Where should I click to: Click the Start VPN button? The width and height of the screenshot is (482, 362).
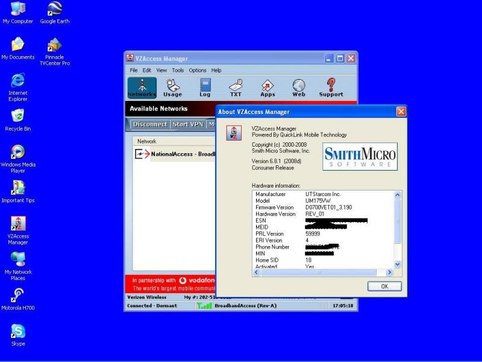pos(188,124)
